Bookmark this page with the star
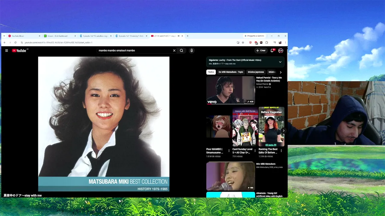 pos(243,43)
